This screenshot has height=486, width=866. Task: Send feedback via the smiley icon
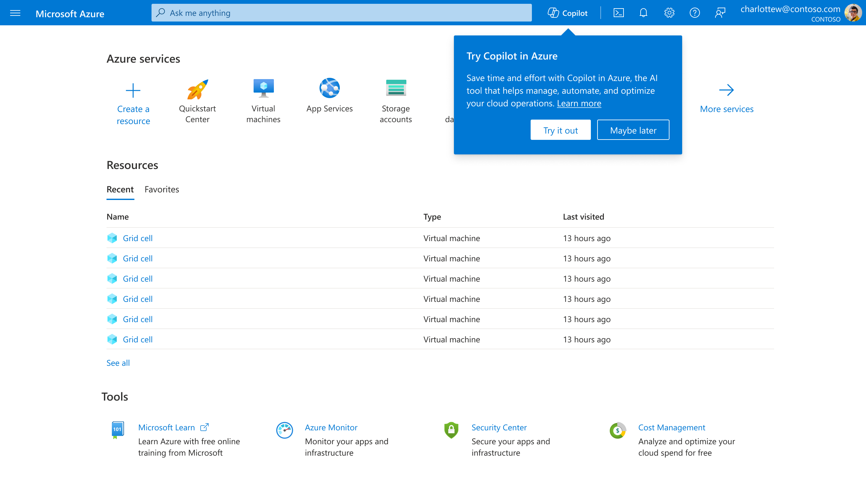click(x=720, y=13)
